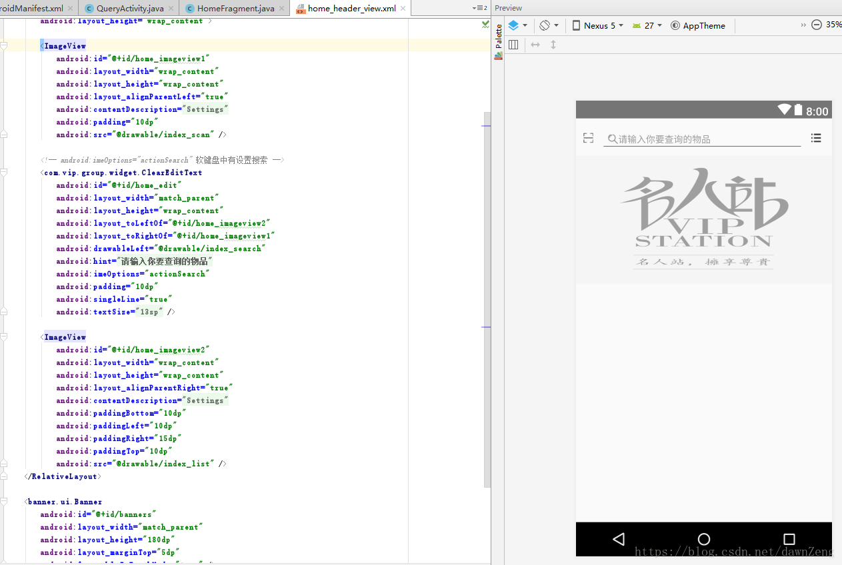Tap the Recents square button in preview

[x=789, y=539]
